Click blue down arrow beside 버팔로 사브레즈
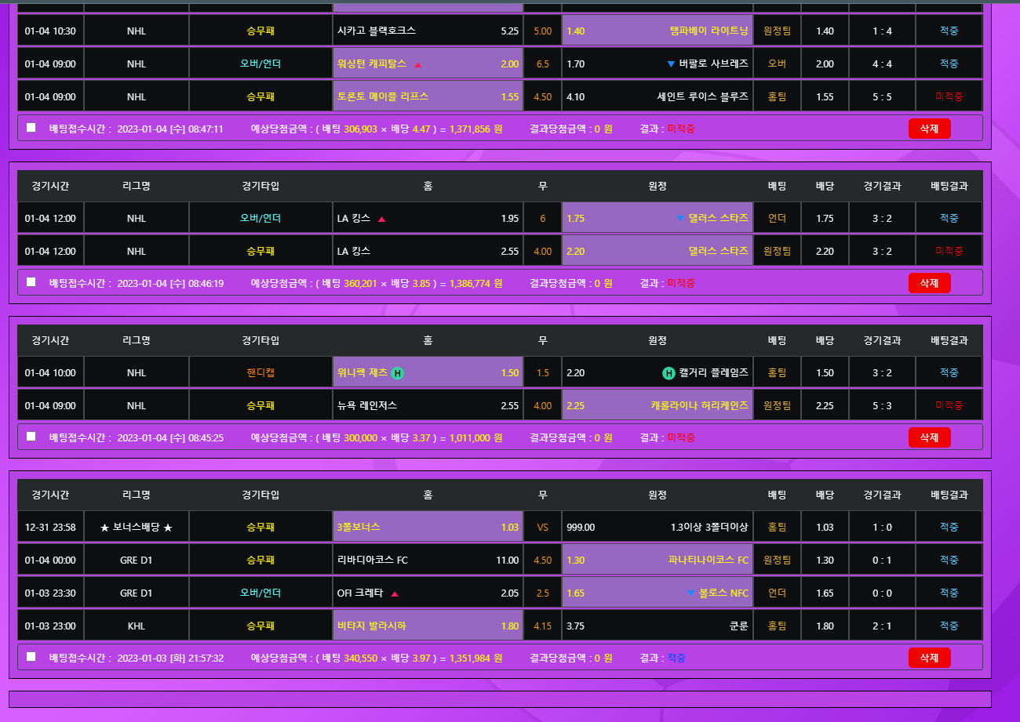The height and width of the screenshot is (722, 1020). click(x=670, y=63)
